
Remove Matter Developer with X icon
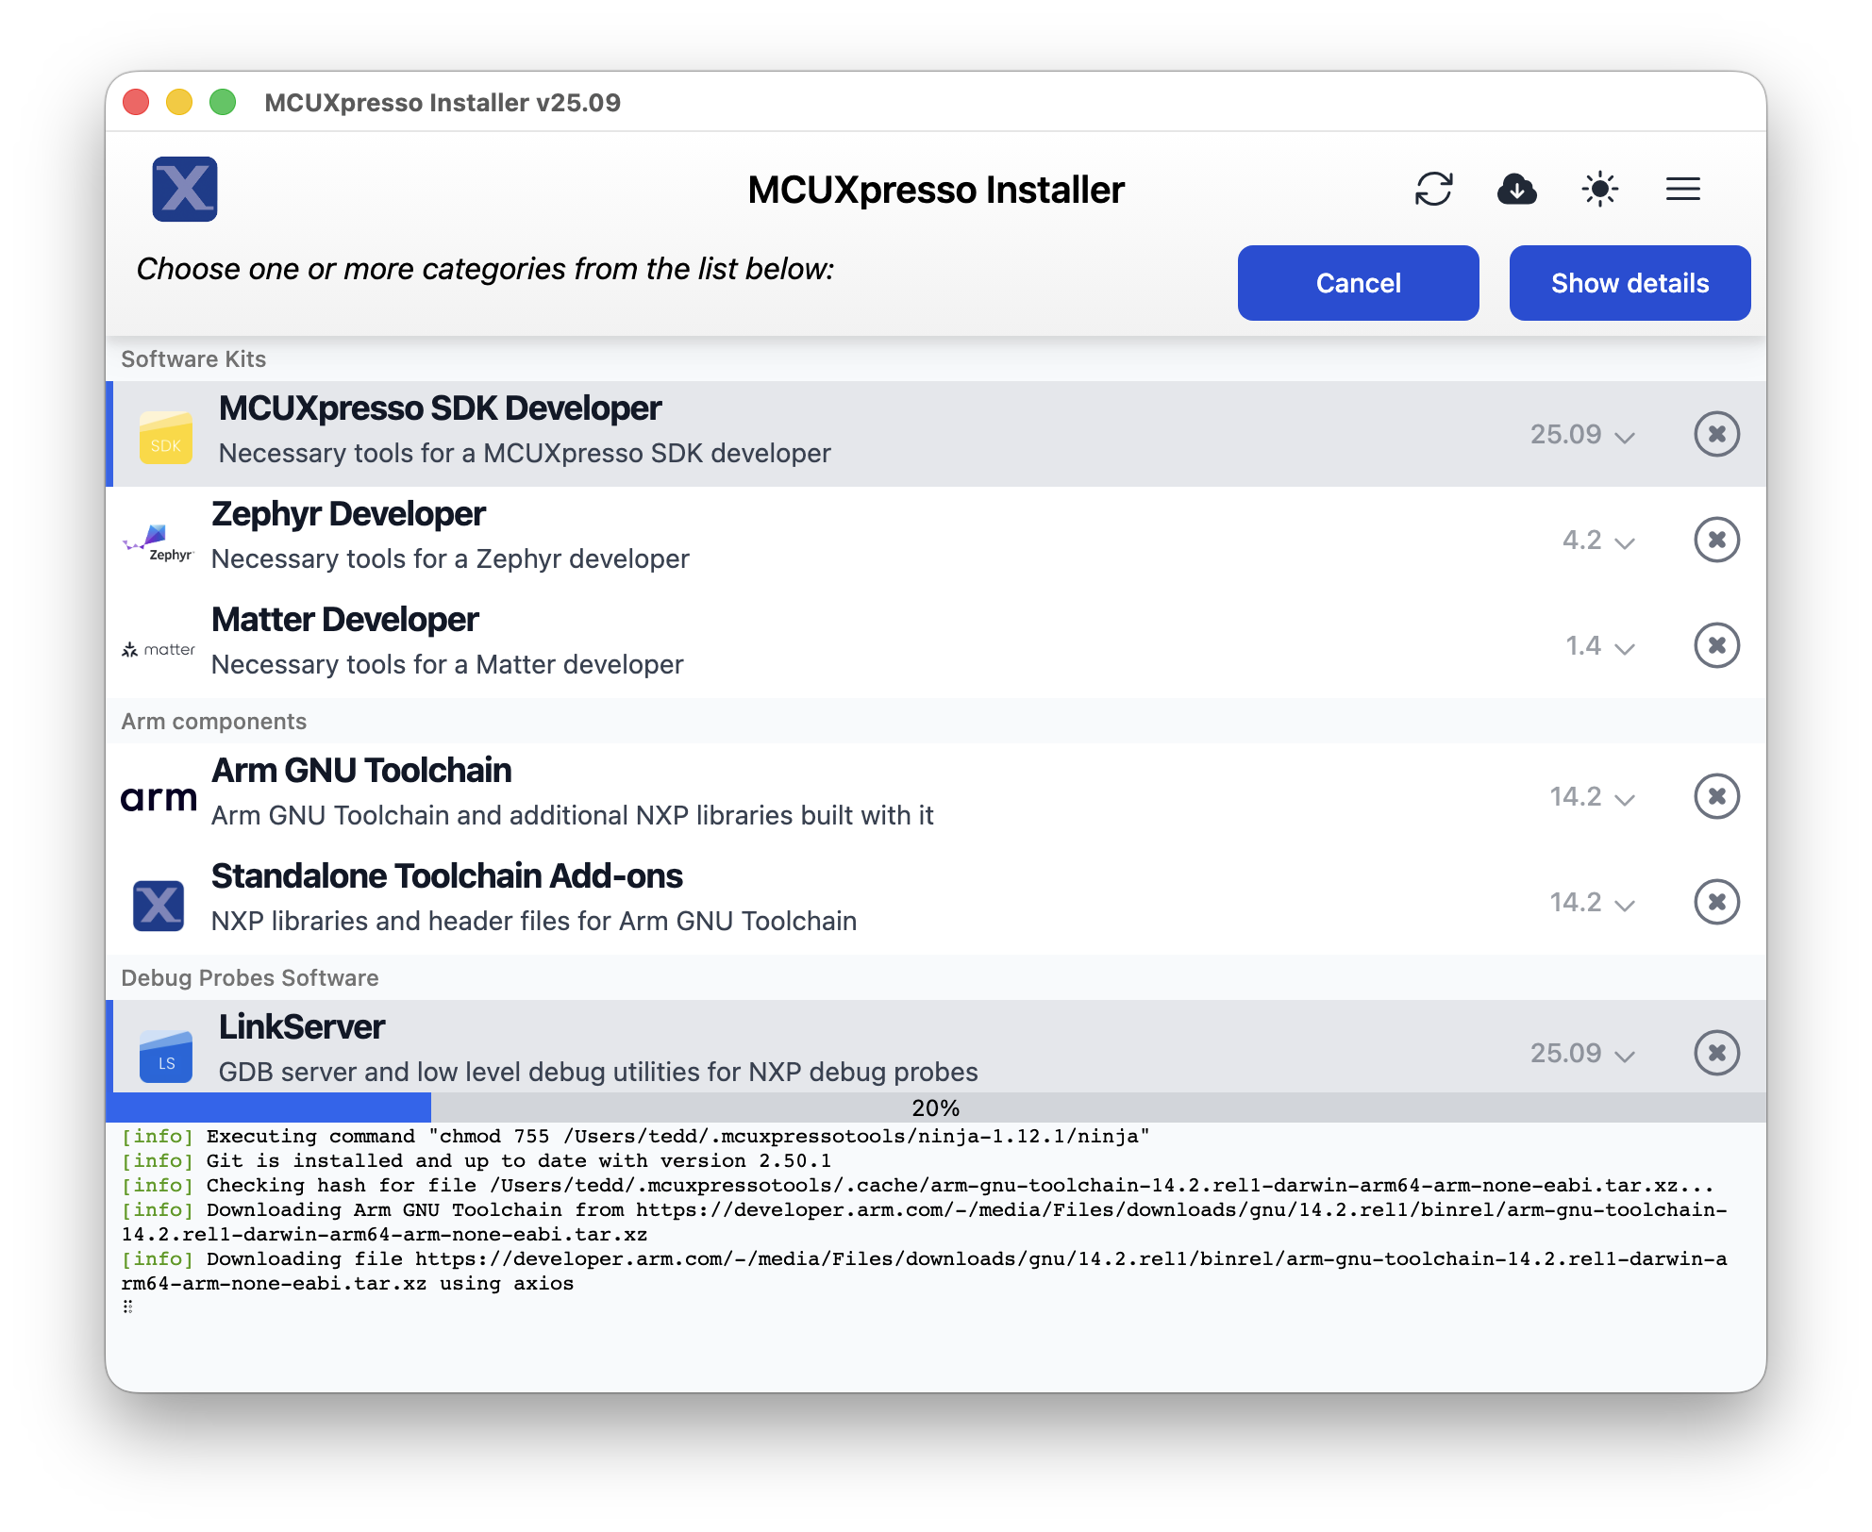point(1716,645)
